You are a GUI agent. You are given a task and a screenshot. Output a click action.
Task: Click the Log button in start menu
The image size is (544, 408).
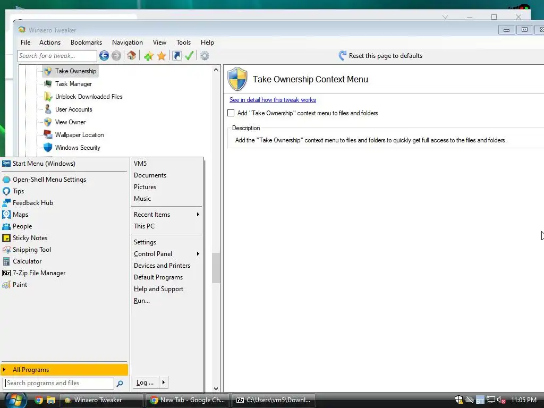[x=145, y=382]
